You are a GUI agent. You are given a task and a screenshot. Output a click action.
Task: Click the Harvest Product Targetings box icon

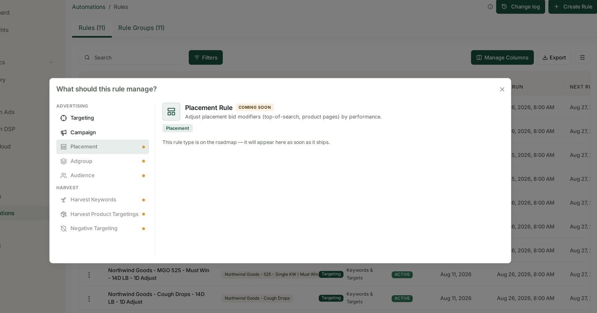[64, 214]
